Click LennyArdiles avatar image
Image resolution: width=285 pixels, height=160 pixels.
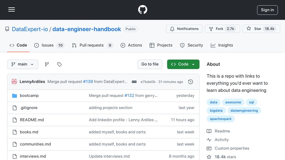(14, 82)
